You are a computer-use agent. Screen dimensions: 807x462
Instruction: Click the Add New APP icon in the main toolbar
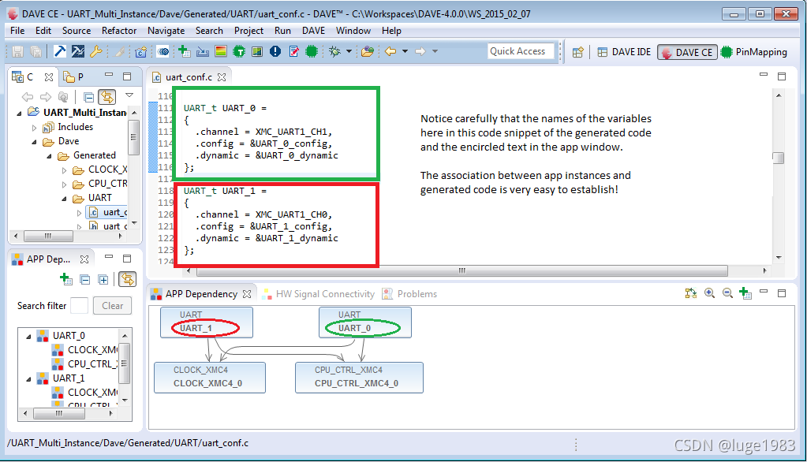(185, 51)
